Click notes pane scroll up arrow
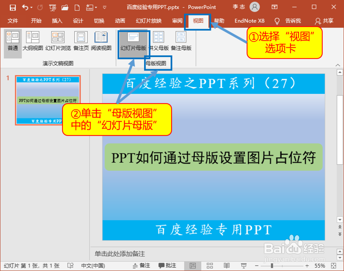This screenshot has width=344, height=271. (340, 251)
